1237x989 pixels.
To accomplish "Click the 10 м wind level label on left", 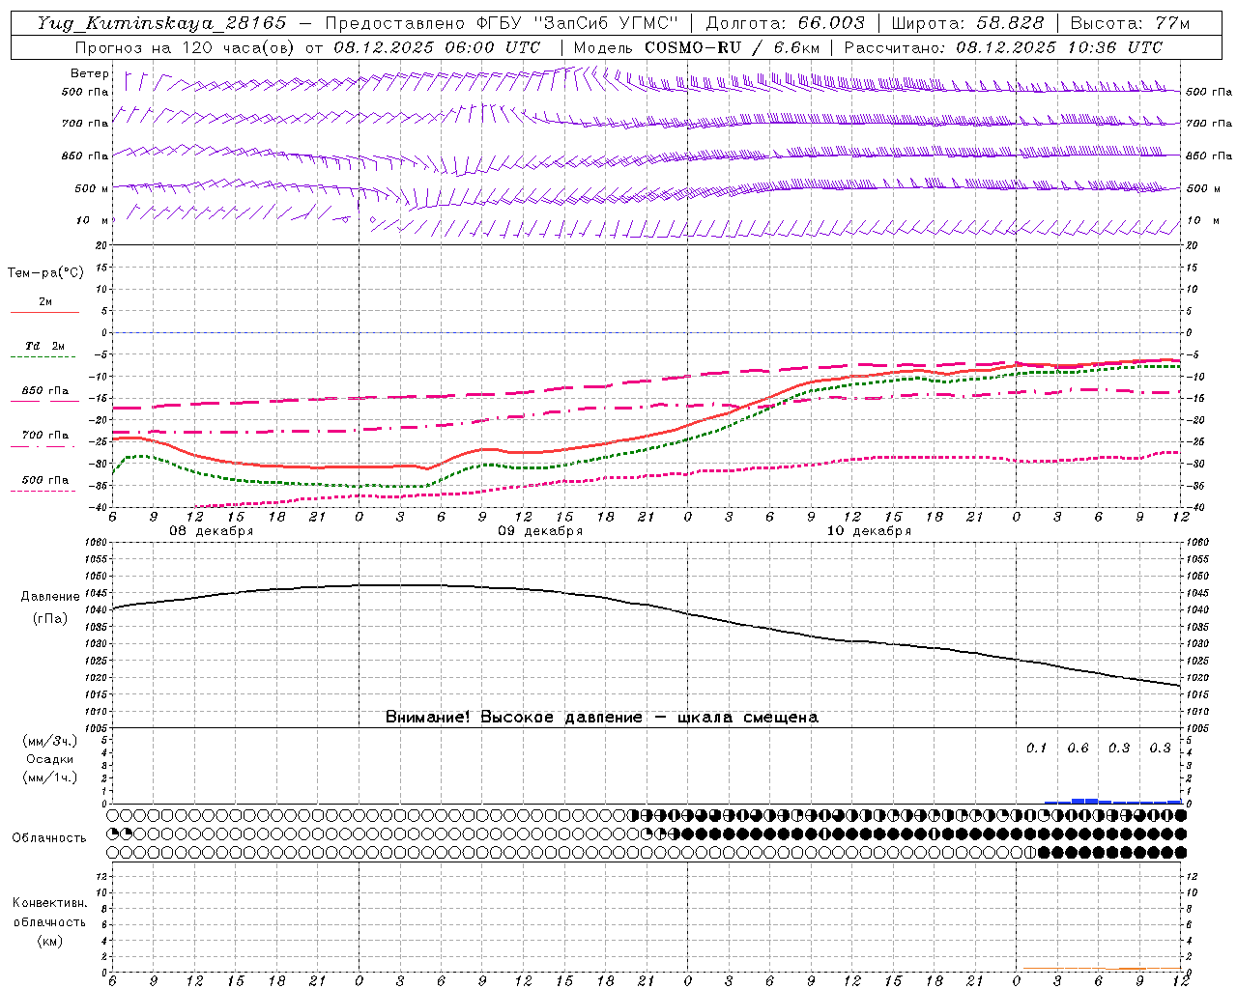I will tap(92, 220).
